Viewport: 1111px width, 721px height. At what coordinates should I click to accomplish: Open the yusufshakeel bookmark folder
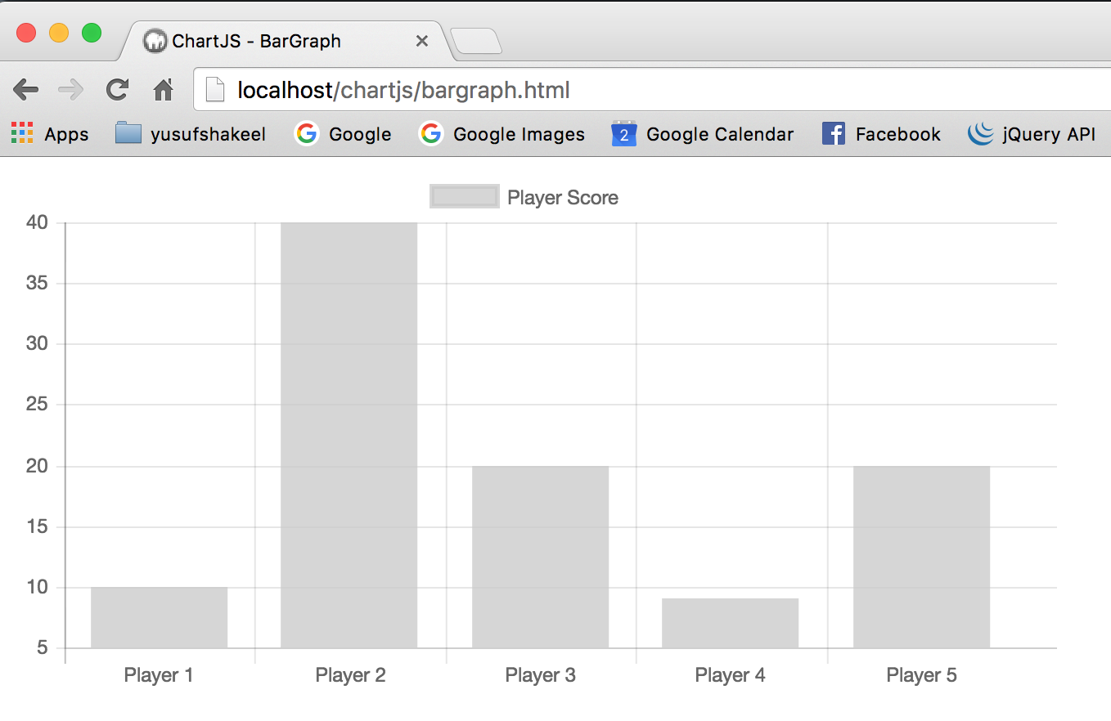click(x=191, y=133)
